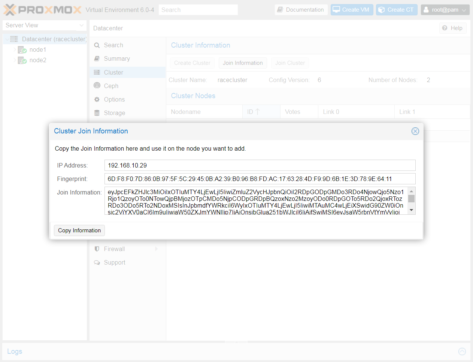The height and width of the screenshot is (362, 473).
Task: Click the racecluster cluster name value
Action: [x=232, y=80]
